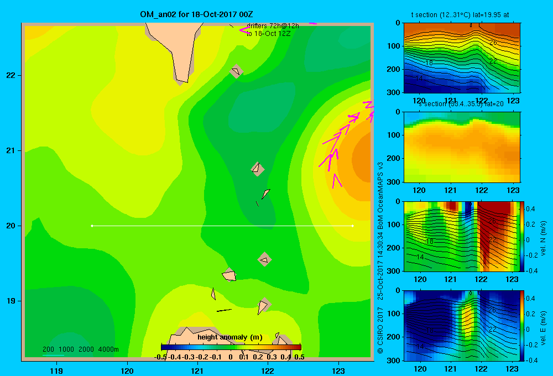Select longitude label 119 under the main map

(56, 370)
